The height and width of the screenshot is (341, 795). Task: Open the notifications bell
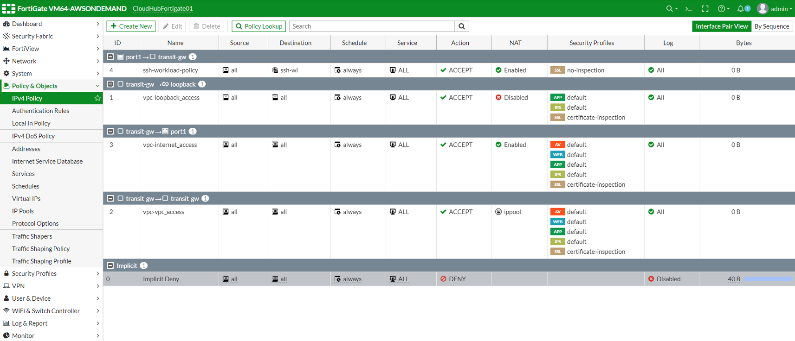click(743, 9)
